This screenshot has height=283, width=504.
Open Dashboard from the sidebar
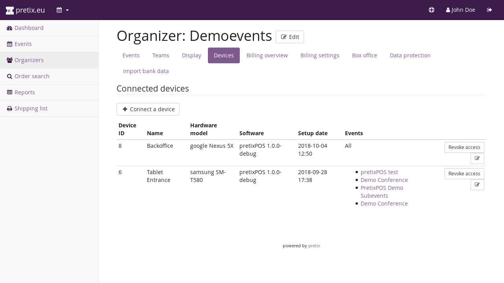click(29, 28)
